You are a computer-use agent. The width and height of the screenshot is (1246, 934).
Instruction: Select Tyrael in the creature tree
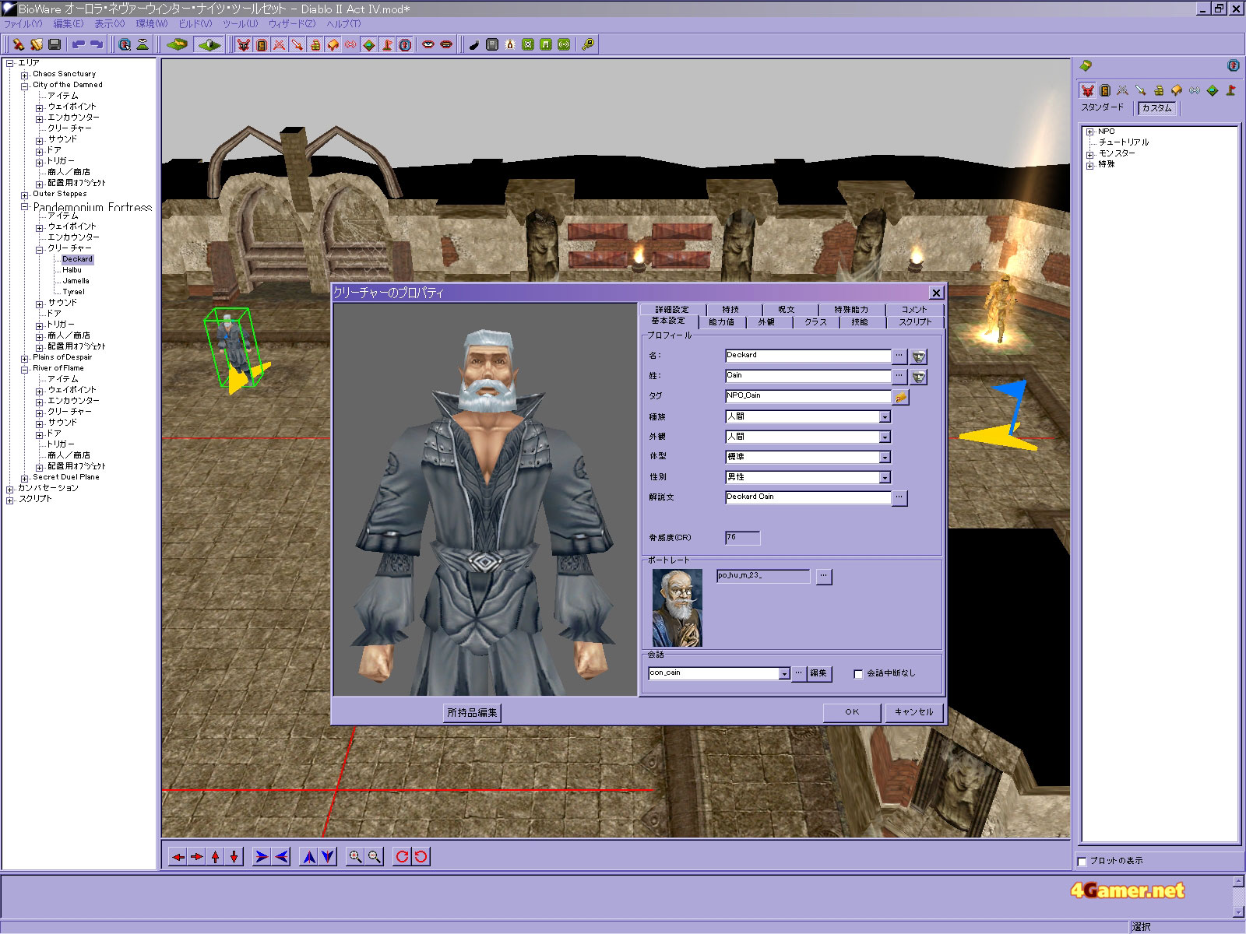tap(73, 293)
